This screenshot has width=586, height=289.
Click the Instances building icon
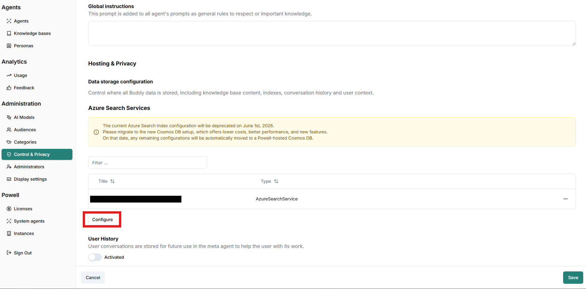pyautogui.click(x=9, y=233)
